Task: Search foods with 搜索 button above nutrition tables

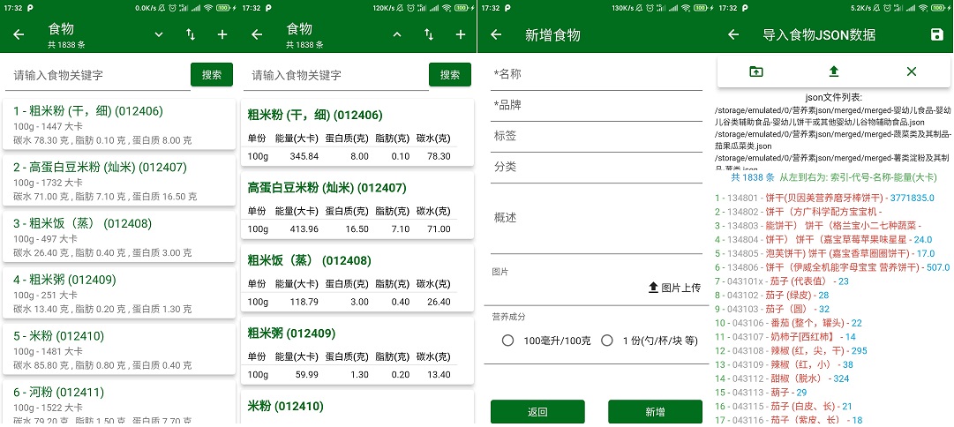Action: click(x=450, y=75)
